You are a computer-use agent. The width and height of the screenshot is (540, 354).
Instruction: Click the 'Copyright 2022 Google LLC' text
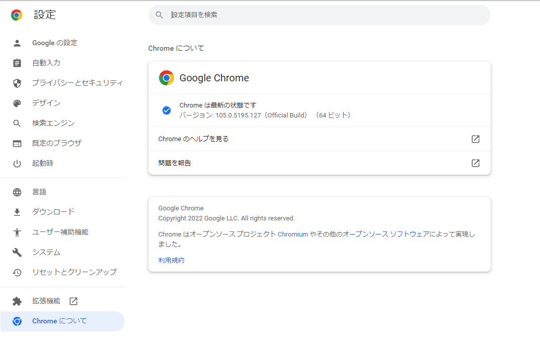click(198, 218)
